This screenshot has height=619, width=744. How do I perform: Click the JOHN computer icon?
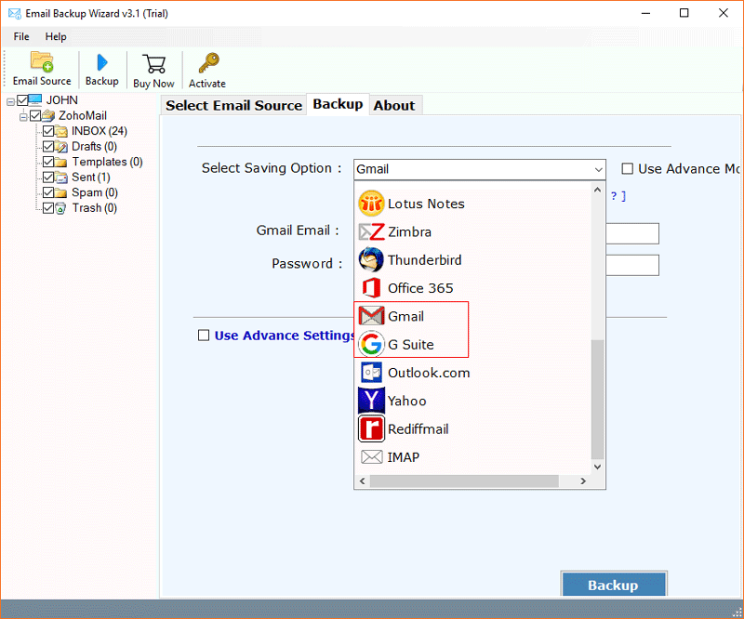[35, 99]
